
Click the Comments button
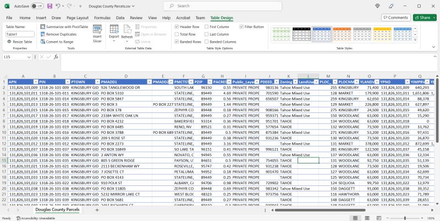point(395,18)
